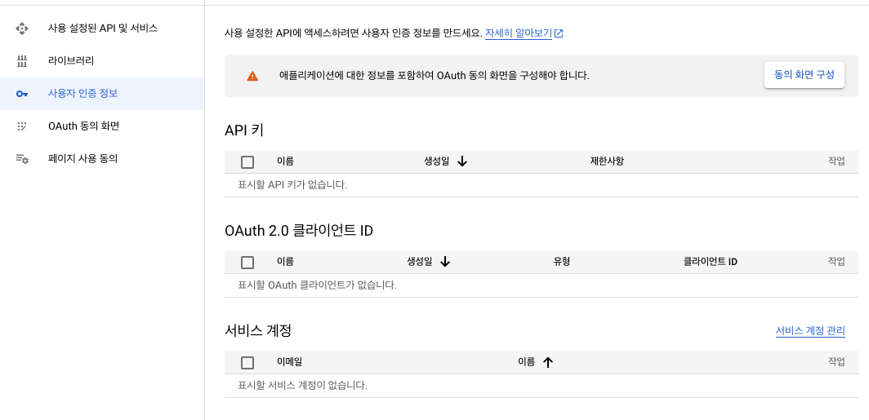Go to OAuth 동의 화면 sidebar item
The width and height of the screenshot is (869, 420).
(102, 126)
